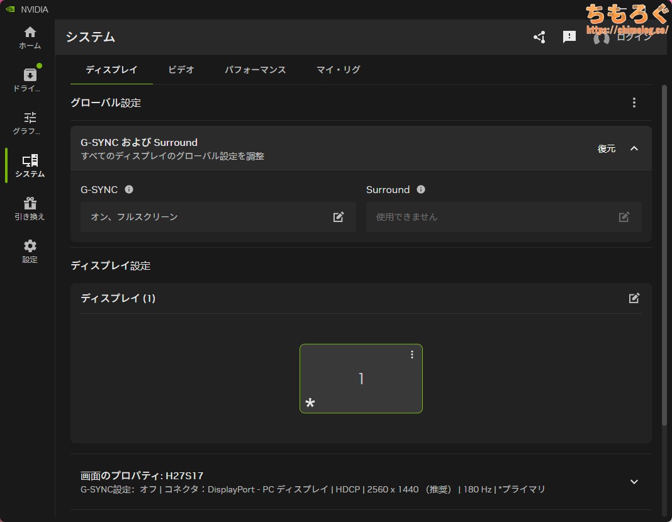Click the 復元 restore button
Screen dimensions: 672x522
click(607, 148)
